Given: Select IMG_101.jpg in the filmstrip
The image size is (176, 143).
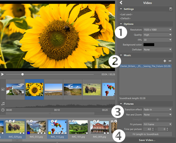Looking at the screenshot, I should click(79, 129).
